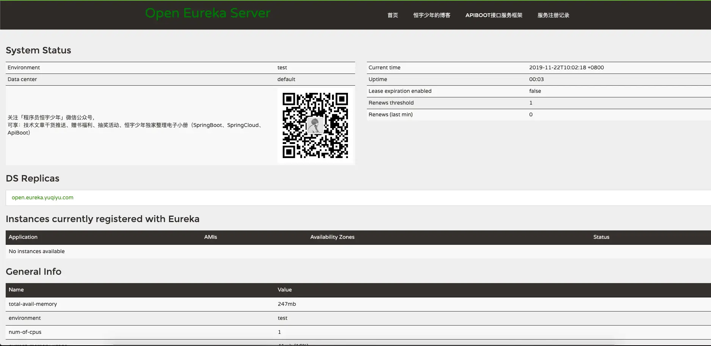Click the Application column header
Screen dimensions: 711x346
tap(23, 237)
